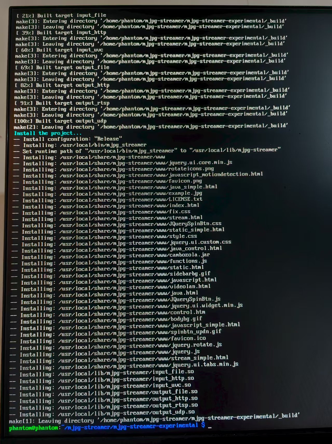
Task: Click the videolan.html install line
Action: point(111,288)
